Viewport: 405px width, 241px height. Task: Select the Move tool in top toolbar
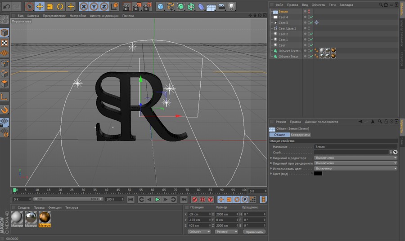point(40,6)
